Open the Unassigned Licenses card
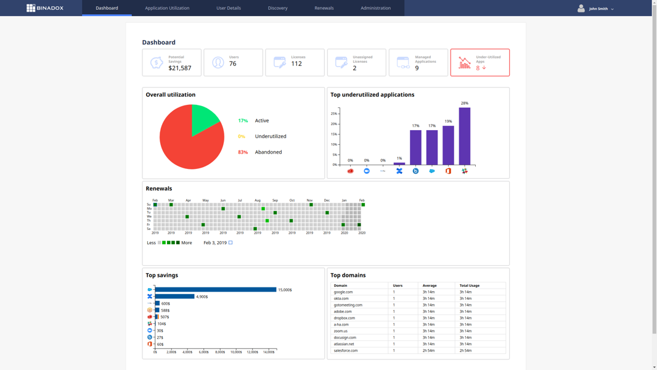Image resolution: width=657 pixels, height=370 pixels. click(356, 62)
